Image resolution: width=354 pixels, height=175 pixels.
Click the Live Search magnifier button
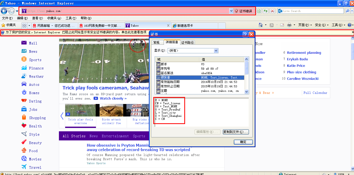[347, 11]
